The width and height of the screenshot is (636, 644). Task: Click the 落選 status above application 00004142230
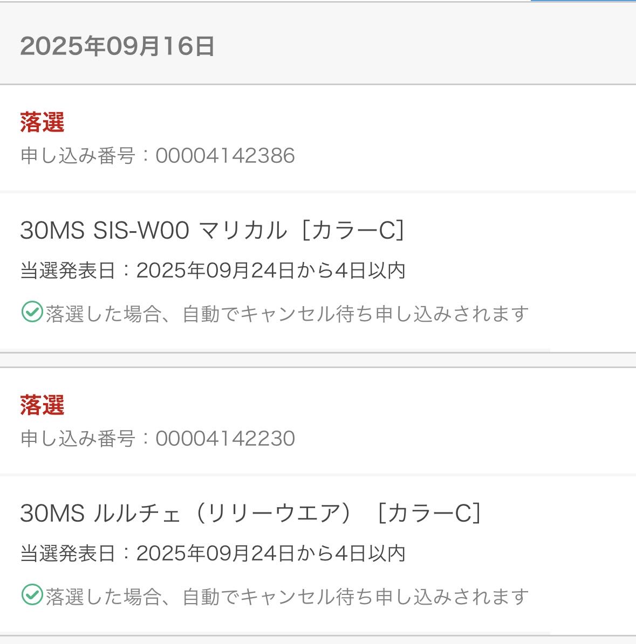point(42,405)
